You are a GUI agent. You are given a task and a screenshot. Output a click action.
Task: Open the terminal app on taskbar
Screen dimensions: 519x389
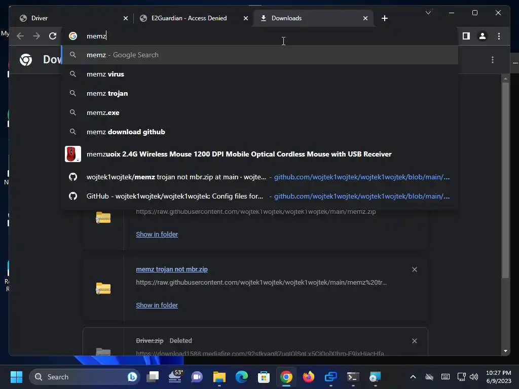tap(353, 377)
